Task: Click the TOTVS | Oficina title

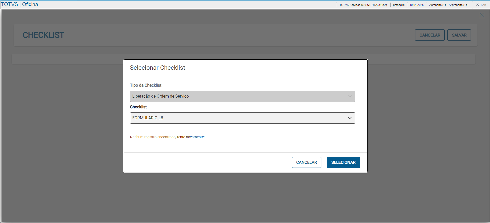Action: click(20, 4)
